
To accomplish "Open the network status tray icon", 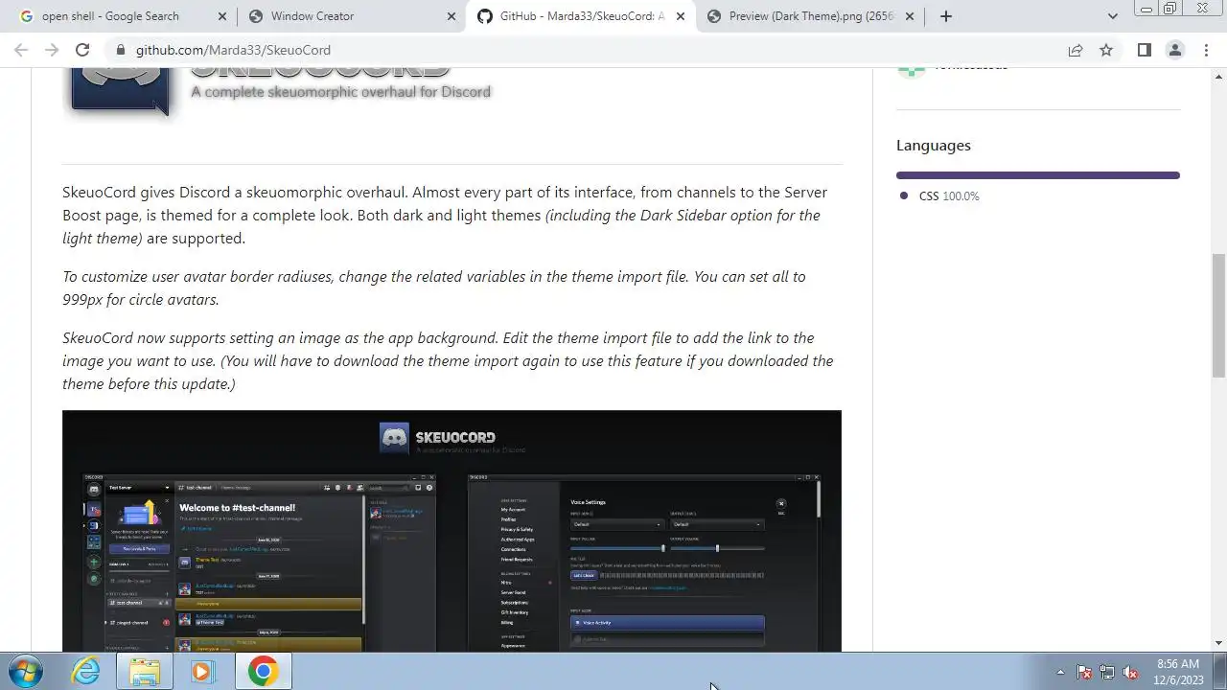I will (x=1107, y=672).
